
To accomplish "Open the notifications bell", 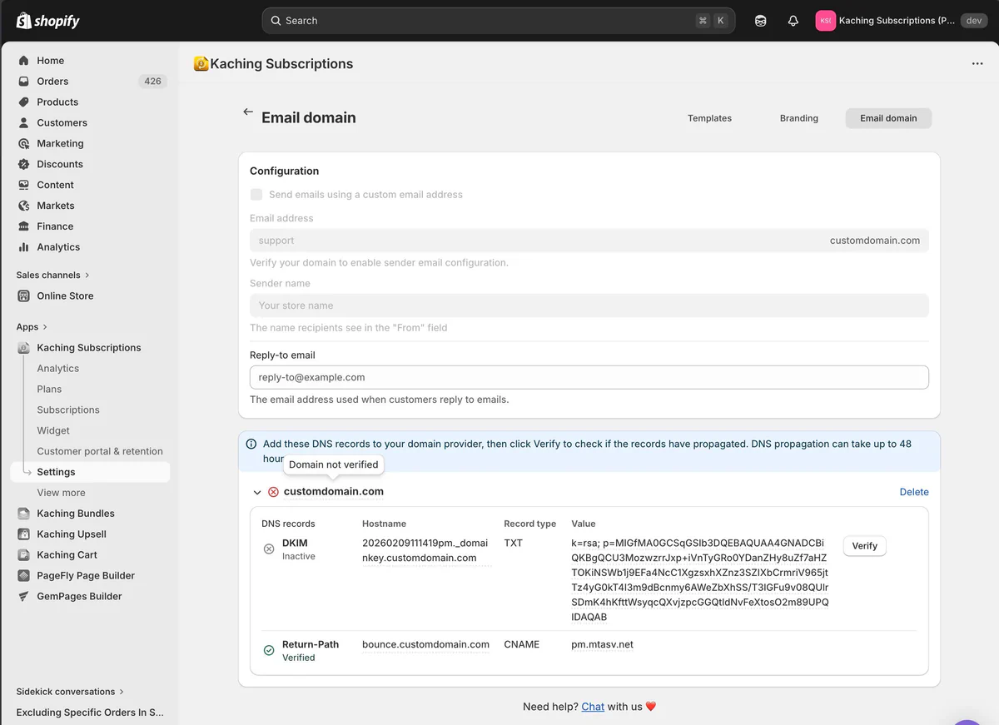I will [x=793, y=21].
